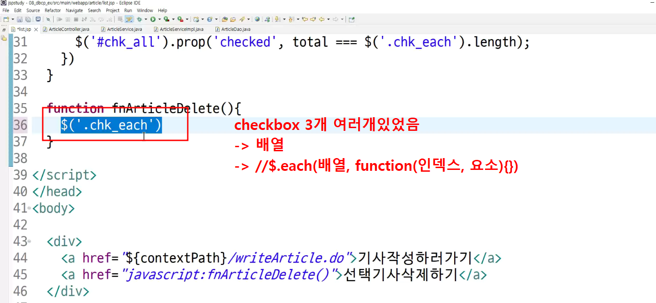Click the Back navigation arrow icon

pyautogui.click(x=322, y=19)
